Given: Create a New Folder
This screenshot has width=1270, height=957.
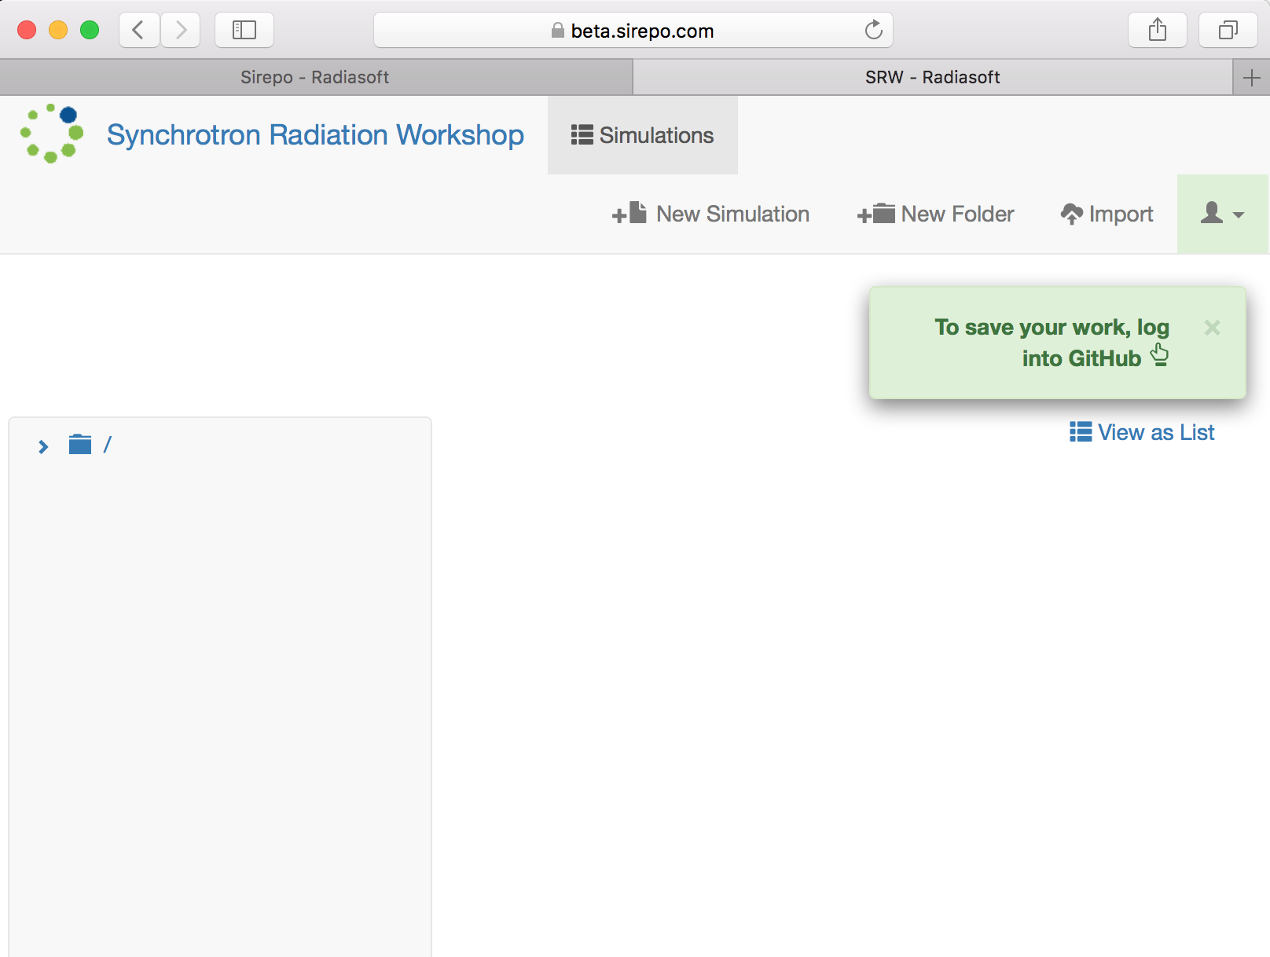Looking at the screenshot, I should 934,214.
